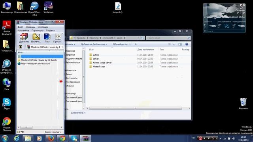Open the Операции menu in WinRAR
253x142 pixels.
[x=43, y=27]
